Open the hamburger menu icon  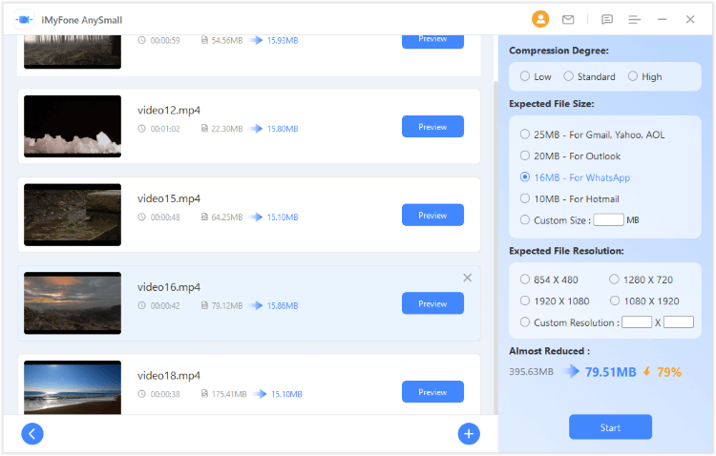tap(634, 20)
